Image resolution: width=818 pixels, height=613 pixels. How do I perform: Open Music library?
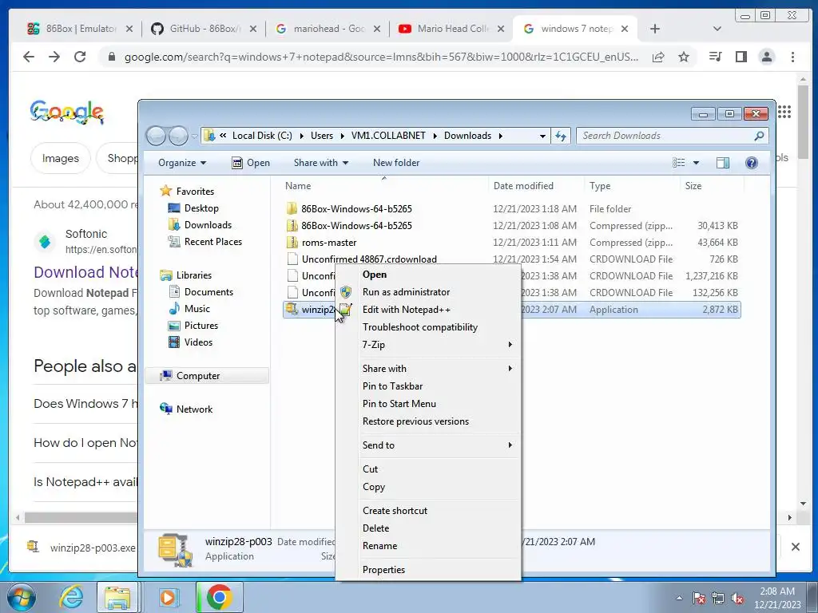[x=197, y=309]
